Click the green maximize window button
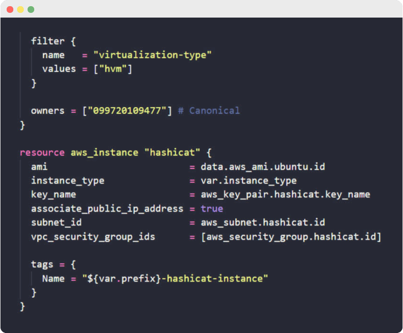This screenshot has width=403, height=333. 30,9
